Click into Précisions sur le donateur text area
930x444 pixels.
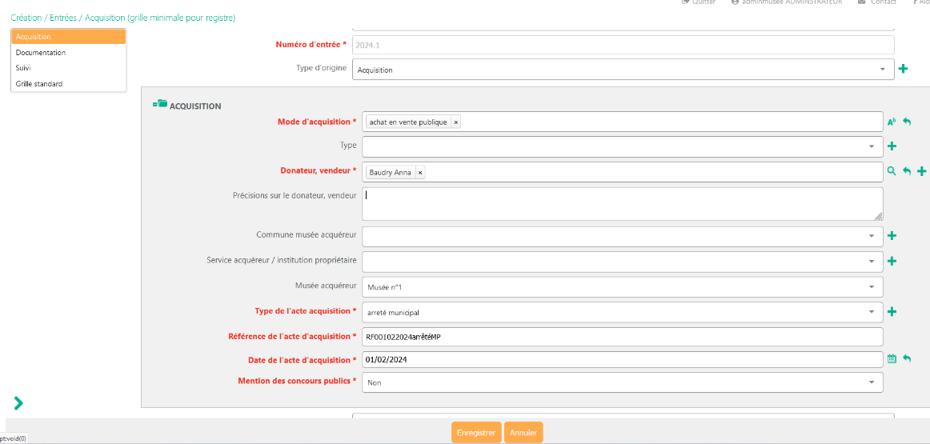click(622, 203)
